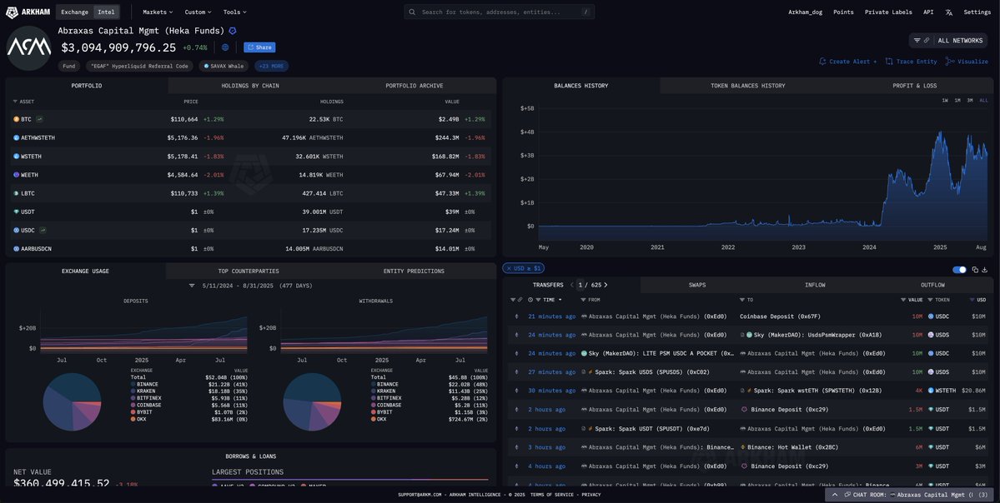Screen dimensions: 1000x503
Task: Click the filter icon on the To column
Action: point(741,300)
